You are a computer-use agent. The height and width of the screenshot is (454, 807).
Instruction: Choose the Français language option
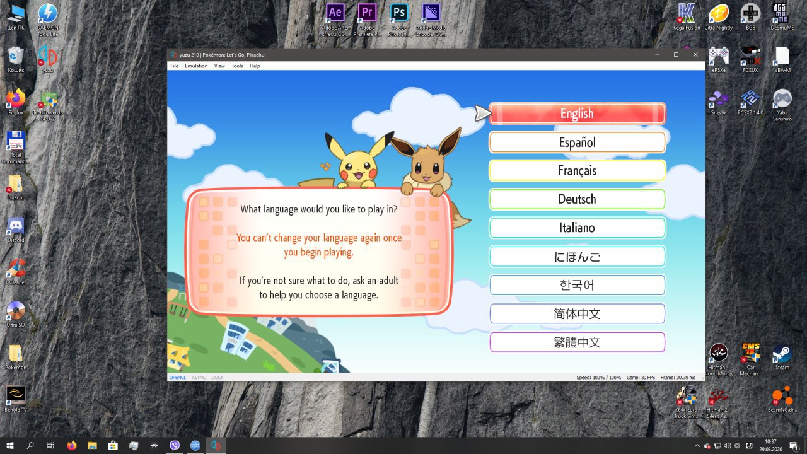(x=577, y=171)
